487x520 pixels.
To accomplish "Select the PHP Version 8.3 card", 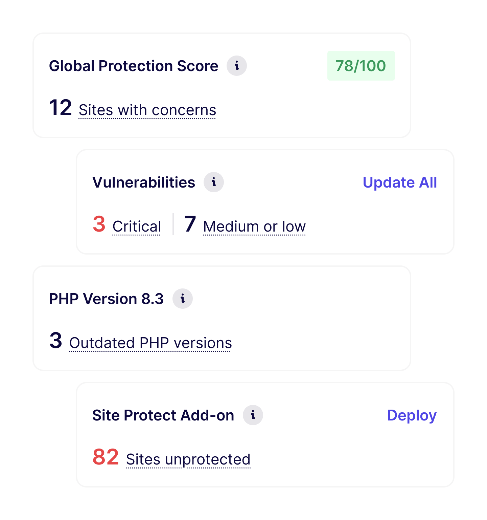I will [x=222, y=318].
